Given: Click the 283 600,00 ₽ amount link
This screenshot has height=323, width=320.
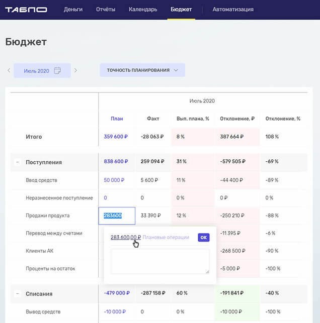Looking at the screenshot, I should point(125,237).
